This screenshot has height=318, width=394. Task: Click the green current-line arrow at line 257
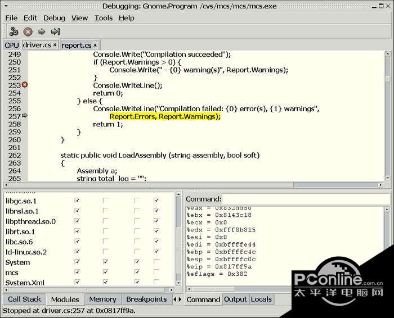coord(24,116)
